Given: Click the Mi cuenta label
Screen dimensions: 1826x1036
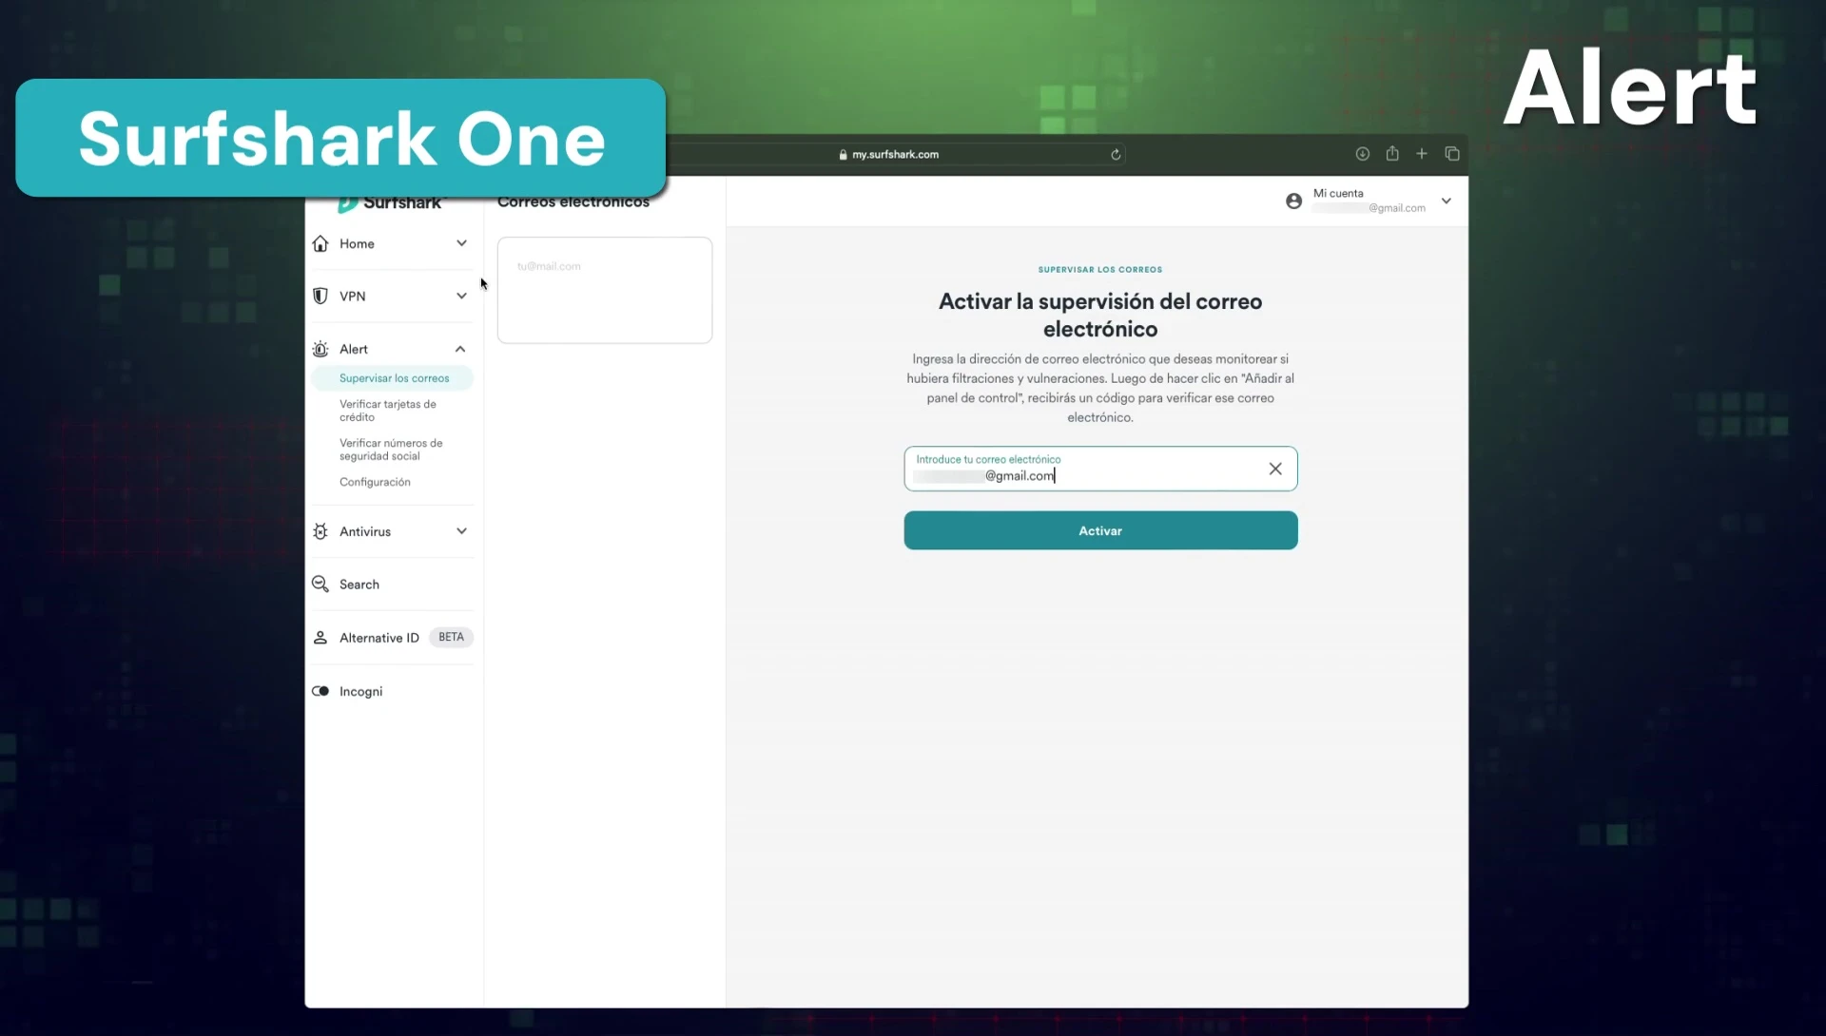Looking at the screenshot, I should [1338, 193].
